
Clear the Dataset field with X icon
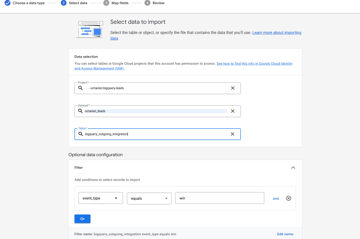233,111
